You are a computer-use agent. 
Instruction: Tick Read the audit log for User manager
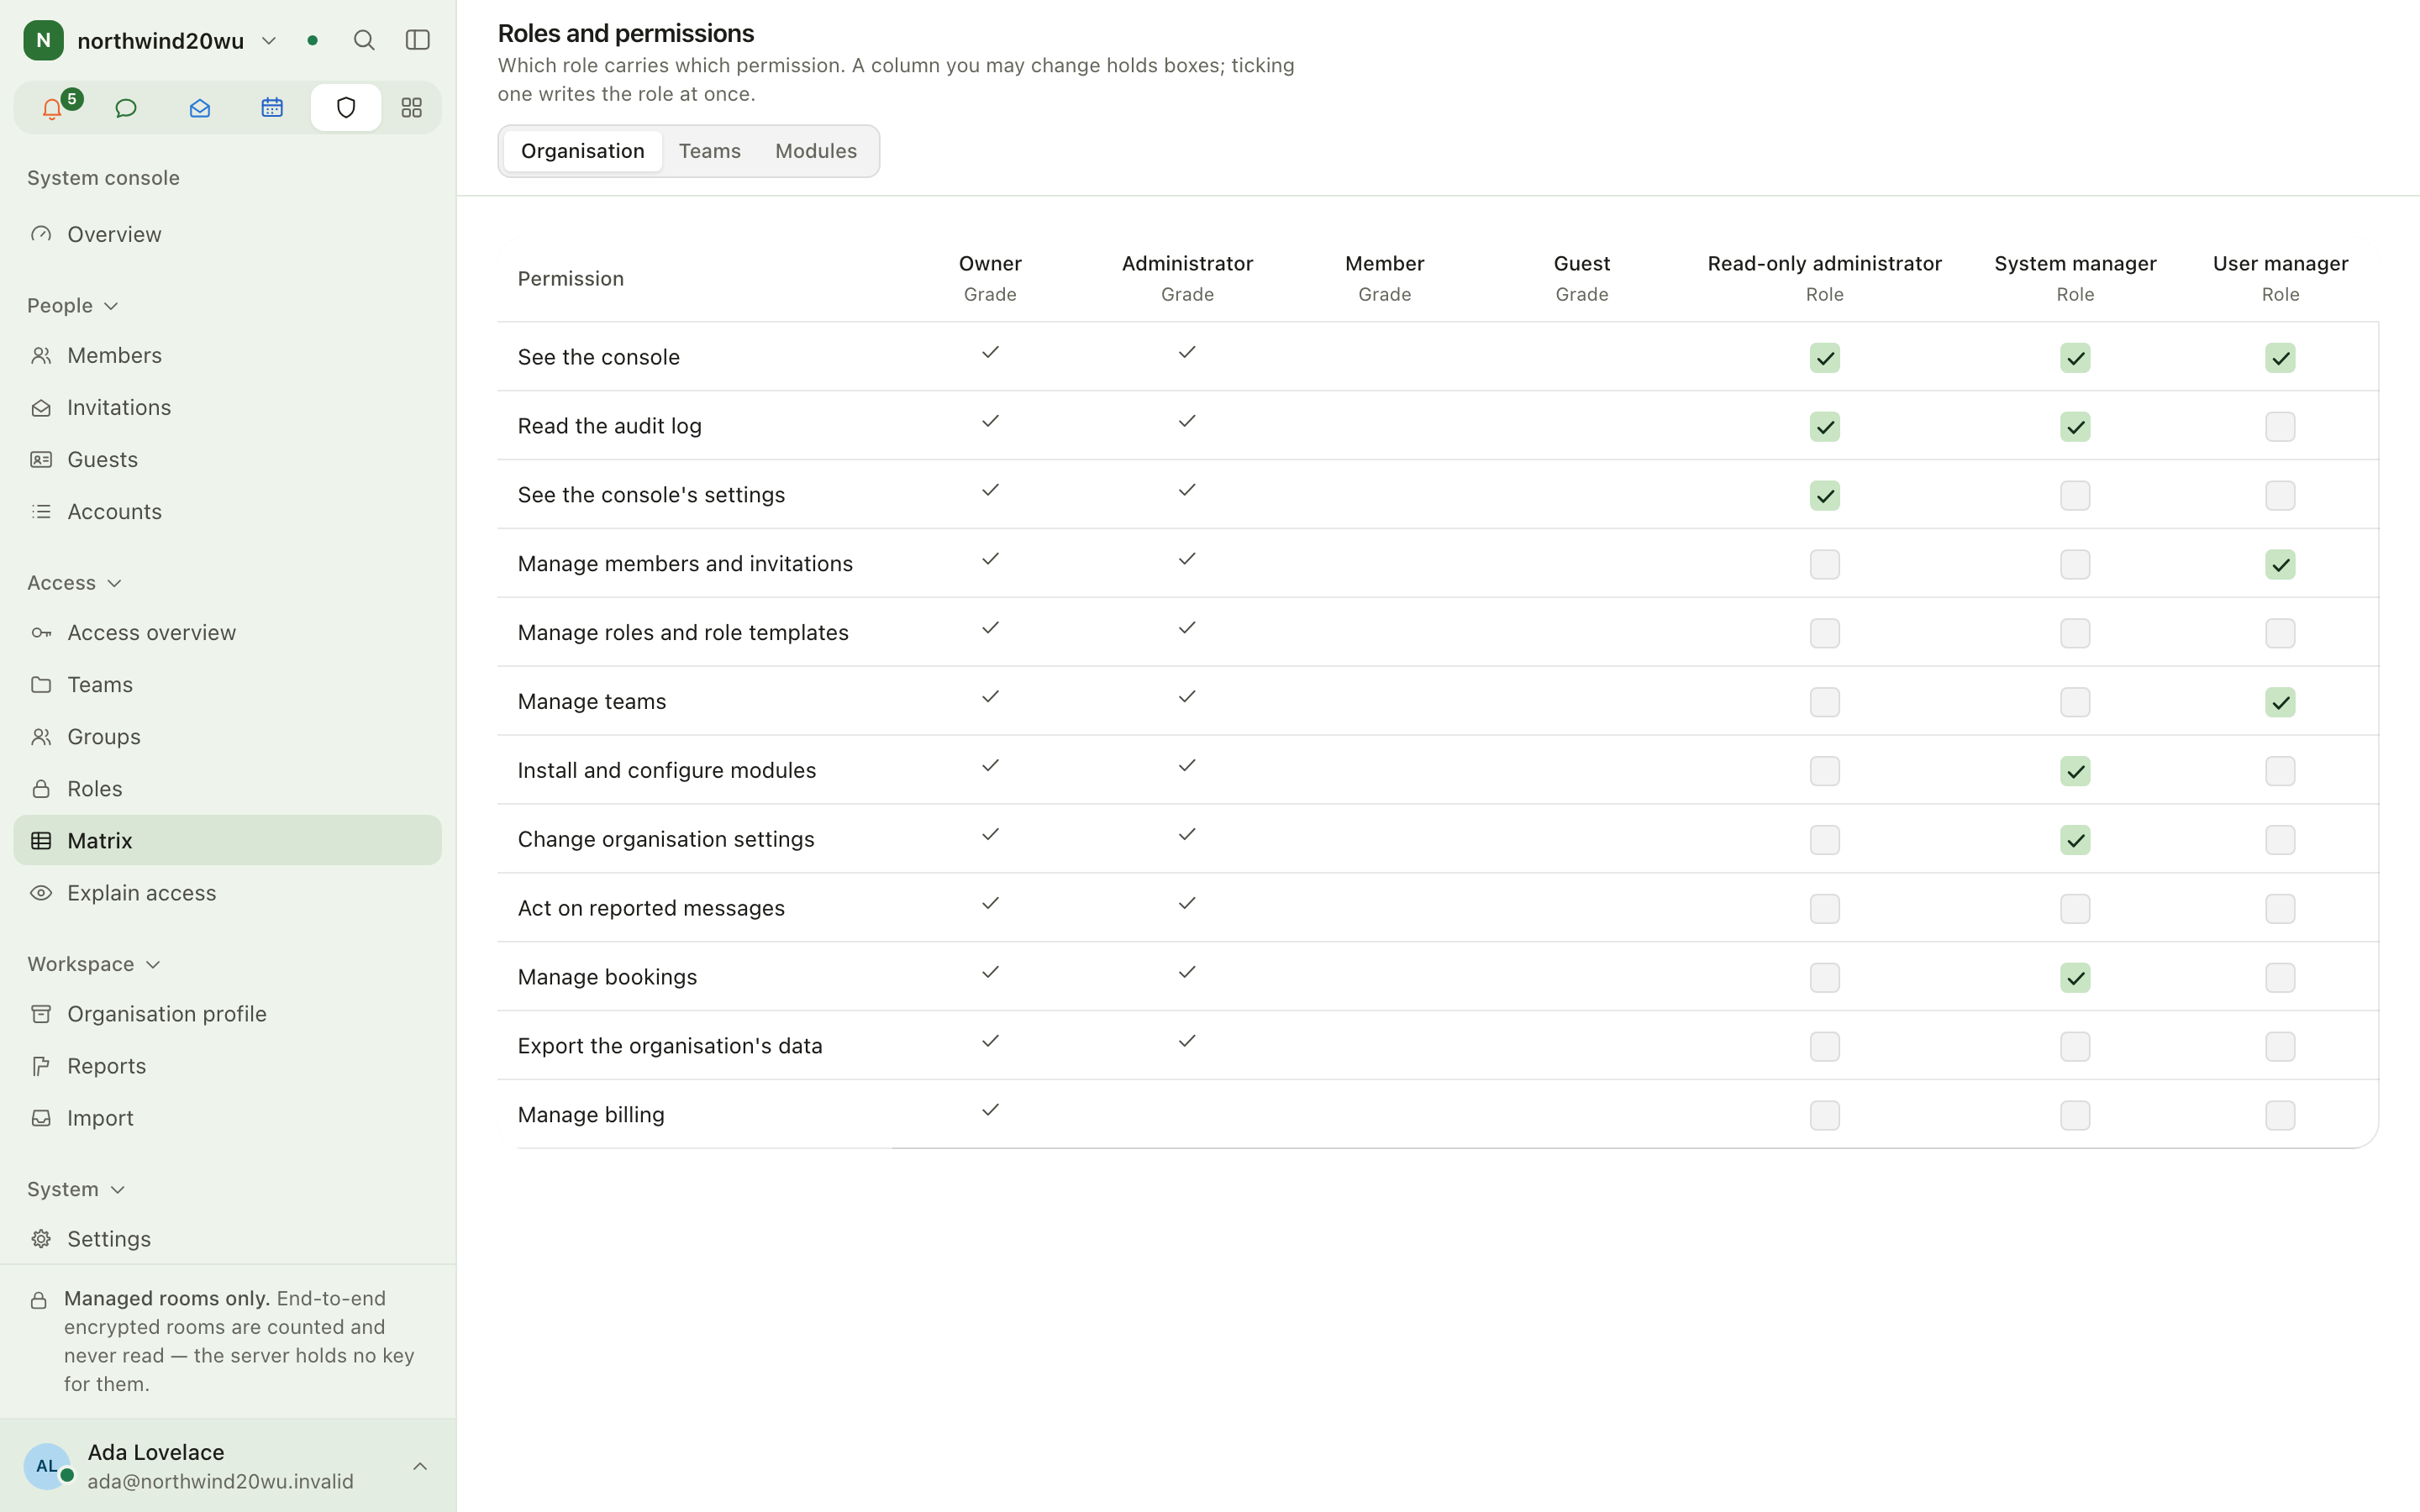tap(2280, 427)
